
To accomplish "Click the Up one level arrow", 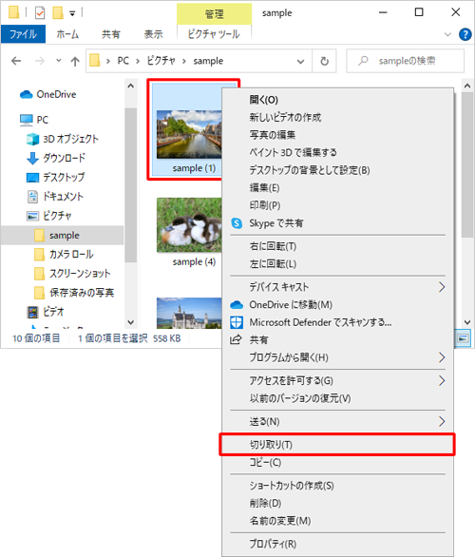I will coord(75,62).
